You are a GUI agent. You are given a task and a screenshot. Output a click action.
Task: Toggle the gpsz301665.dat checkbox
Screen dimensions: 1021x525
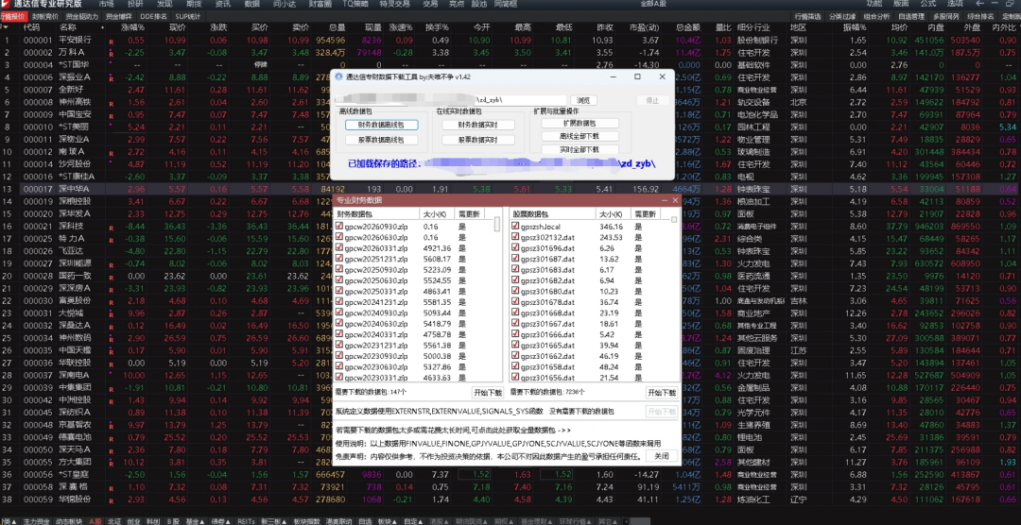[515, 345]
